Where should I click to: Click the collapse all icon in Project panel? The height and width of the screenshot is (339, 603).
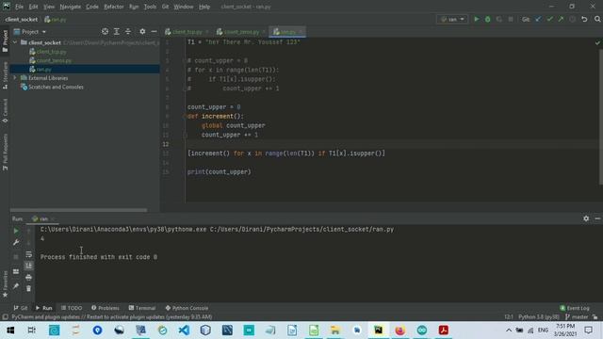128,31
